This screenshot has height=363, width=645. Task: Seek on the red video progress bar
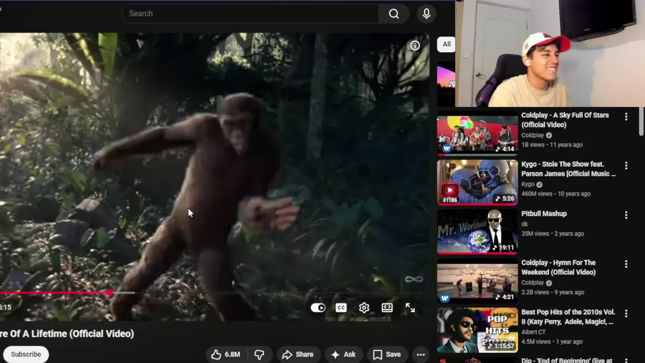55,293
